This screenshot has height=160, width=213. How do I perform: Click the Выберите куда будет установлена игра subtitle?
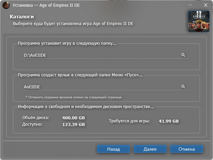pyautogui.click(x=73, y=24)
